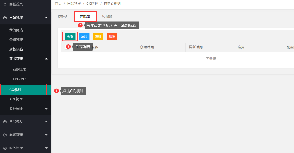Viewport: 294px width, 153px height.
Task: Click the 无数据 empty table text
Action: [211, 58]
